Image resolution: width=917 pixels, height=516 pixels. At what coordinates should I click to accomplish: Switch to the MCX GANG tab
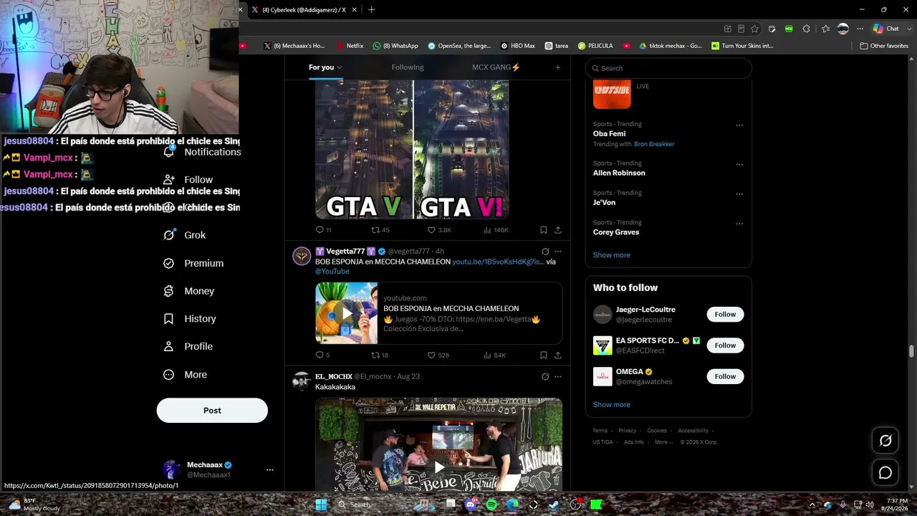click(496, 67)
